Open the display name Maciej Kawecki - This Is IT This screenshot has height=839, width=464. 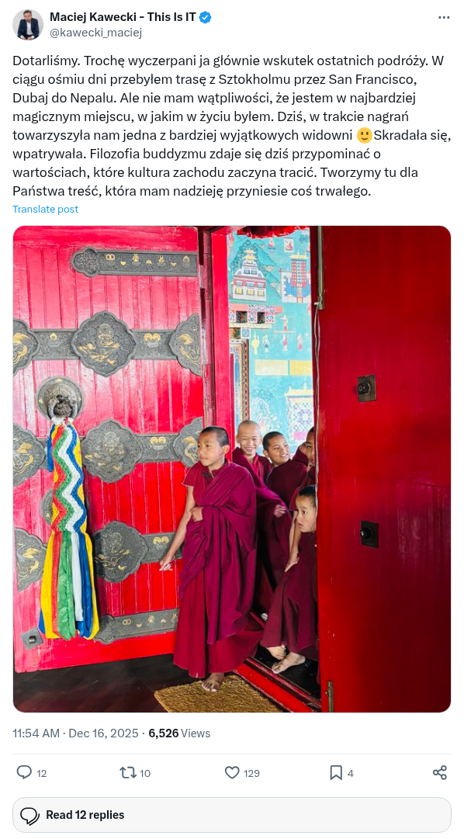(x=123, y=17)
